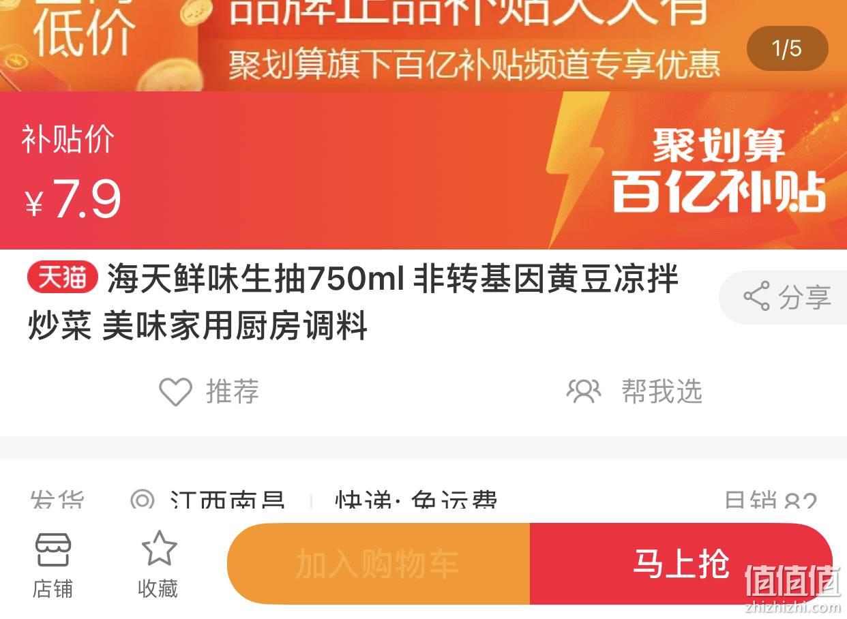
Task: Tap the share icon beside 分享
Action: [x=756, y=297]
